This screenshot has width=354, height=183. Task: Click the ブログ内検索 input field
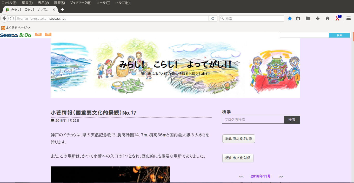(x=253, y=120)
